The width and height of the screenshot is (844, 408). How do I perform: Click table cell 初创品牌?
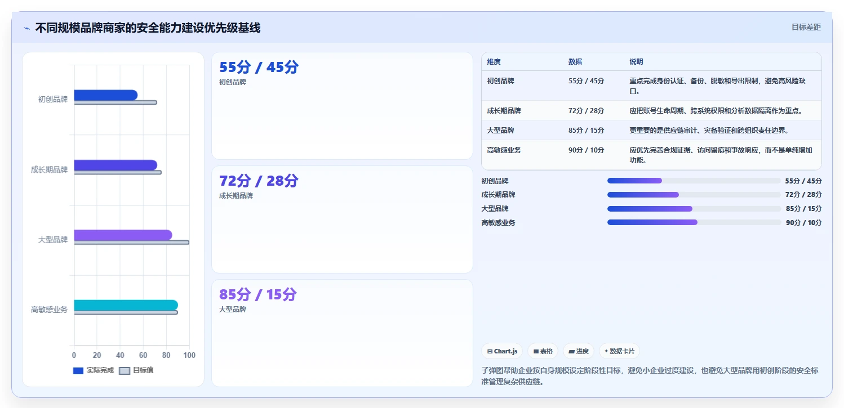click(x=501, y=81)
